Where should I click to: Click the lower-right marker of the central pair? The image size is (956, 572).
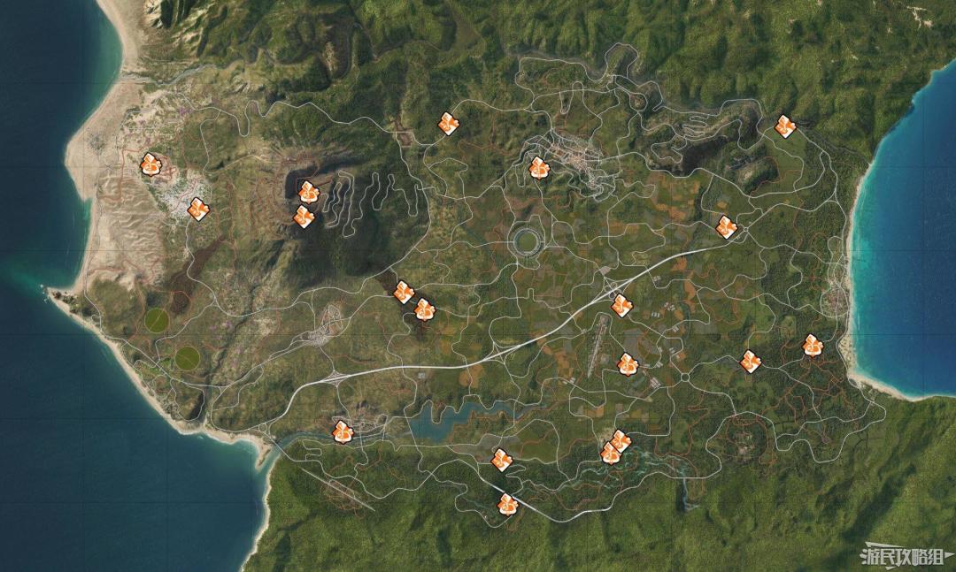click(x=424, y=309)
